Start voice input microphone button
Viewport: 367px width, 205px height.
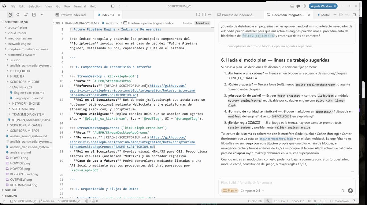click(350, 191)
